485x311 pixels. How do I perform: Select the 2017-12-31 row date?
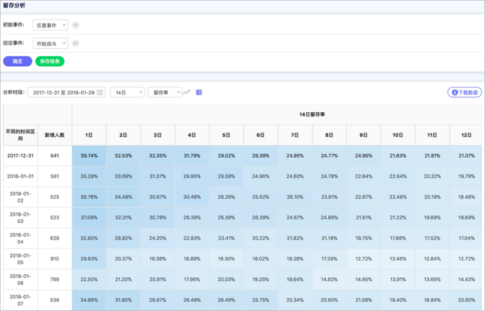(x=21, y=155)
